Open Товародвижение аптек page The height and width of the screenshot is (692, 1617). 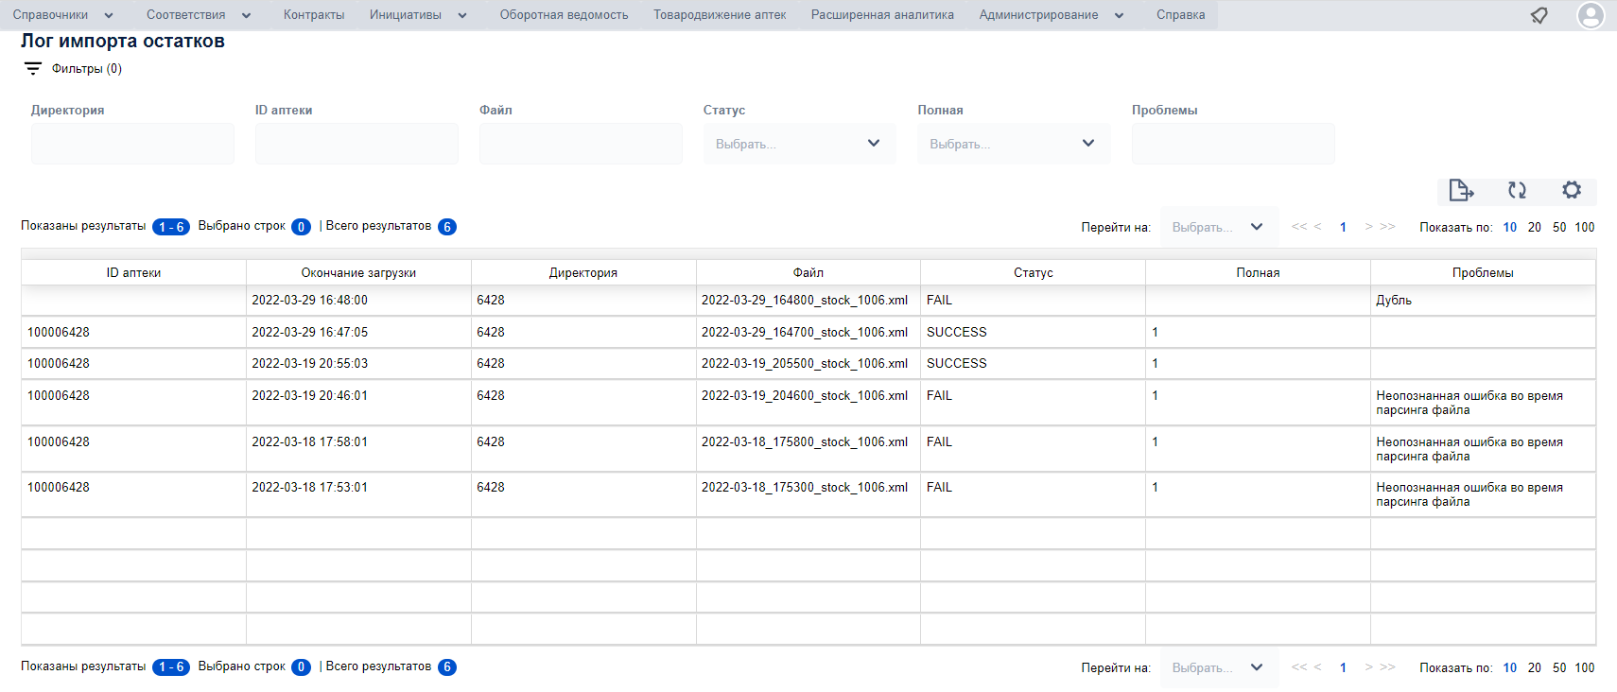point(720,15)
